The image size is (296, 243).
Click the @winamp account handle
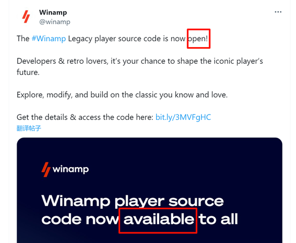55,21
